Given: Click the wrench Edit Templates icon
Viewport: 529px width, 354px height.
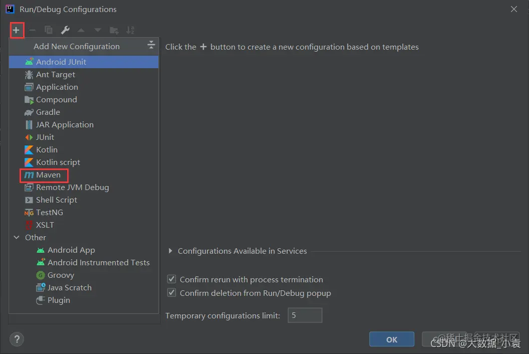Looking at the screenshot, I should (65, 31).
